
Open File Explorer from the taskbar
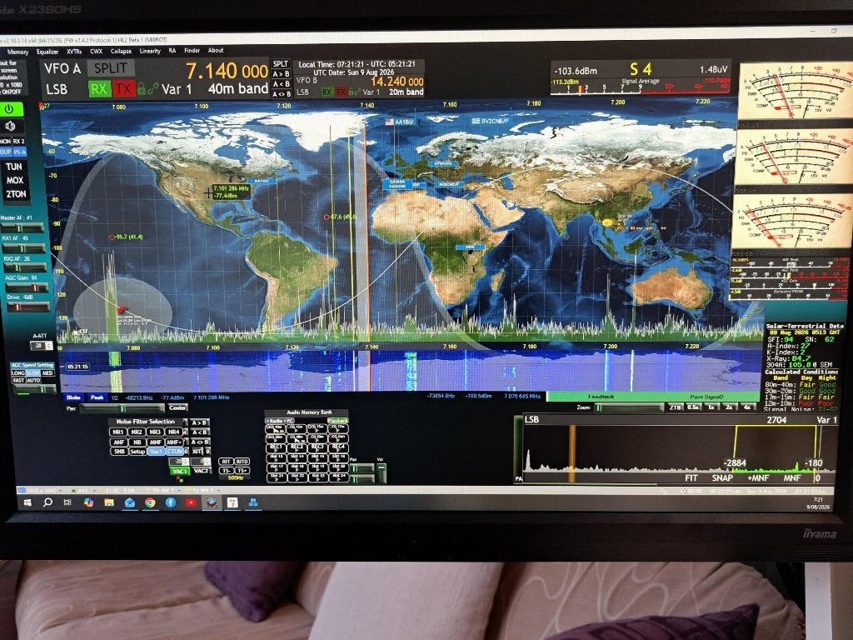(109, 502)
